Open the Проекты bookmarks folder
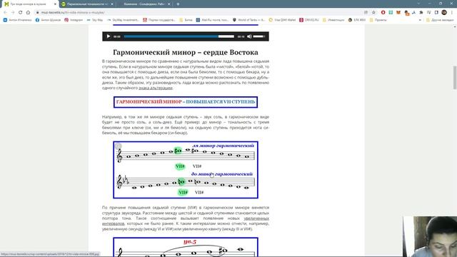Image resolution: width=457 pixels, height=257 pixels. pos(378,20)
